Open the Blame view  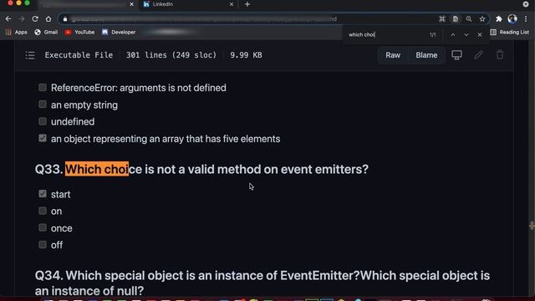click(x=426, y=55)
